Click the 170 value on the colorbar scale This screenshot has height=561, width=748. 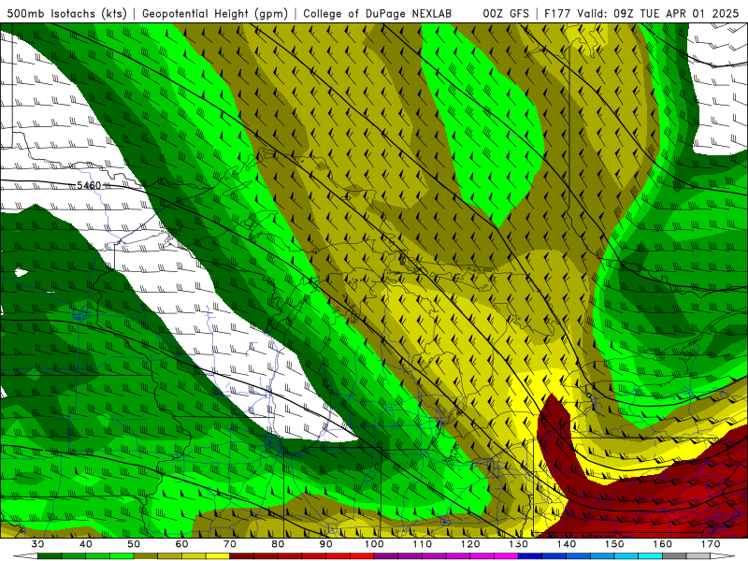(711, 544)
